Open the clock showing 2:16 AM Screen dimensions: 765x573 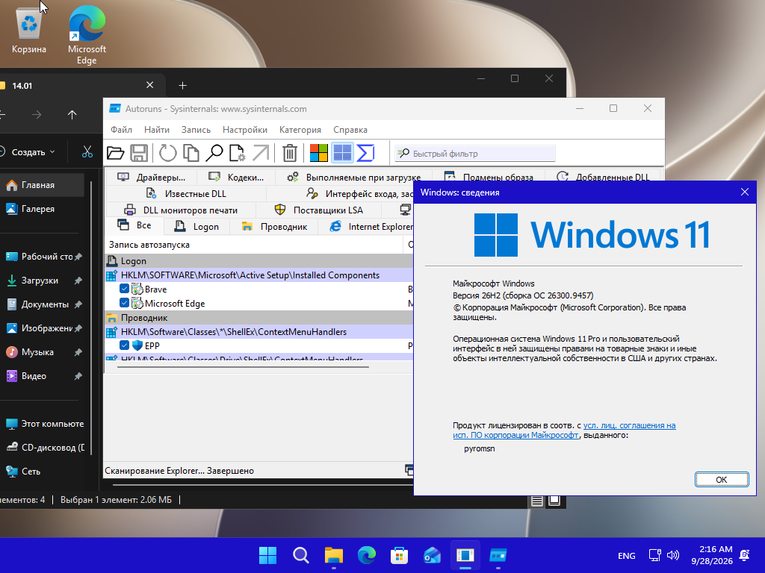712,555
